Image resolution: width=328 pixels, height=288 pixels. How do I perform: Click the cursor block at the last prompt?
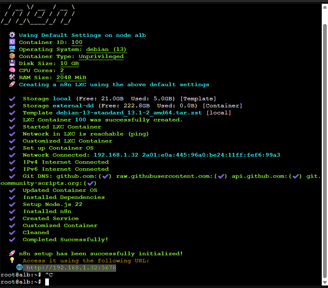[47, 282]
